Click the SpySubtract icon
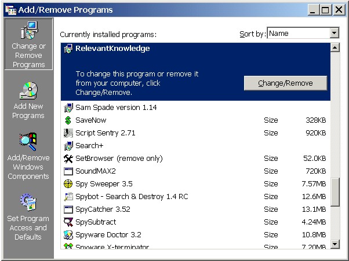The width and height of the screenshot is (349, 261). click(x=68, y=222)
